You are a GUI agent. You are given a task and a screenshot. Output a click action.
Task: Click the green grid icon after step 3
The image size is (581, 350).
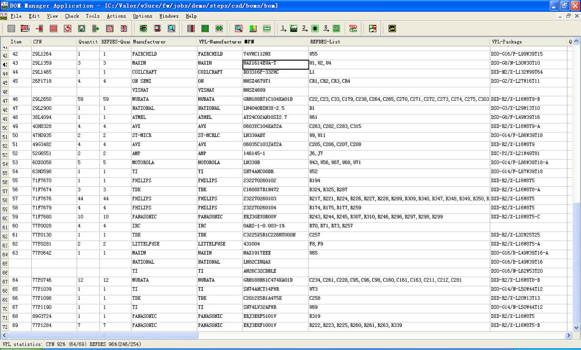[x=336, y=28]
